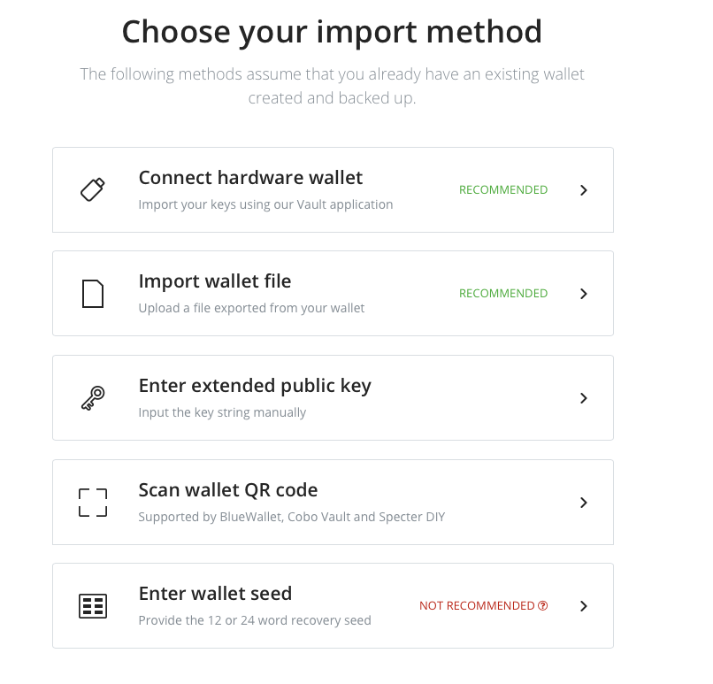Select Enter extended public key heading

click(x=255, y=386)
